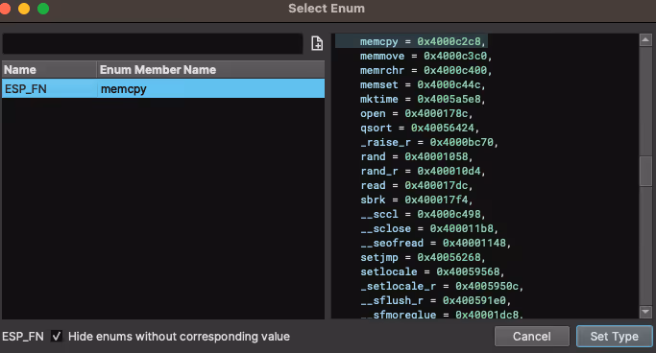This screenshot has height=353, width=656.
Task: Click the memmove = 0x4000c3c0 line
Action: [425, 56]
